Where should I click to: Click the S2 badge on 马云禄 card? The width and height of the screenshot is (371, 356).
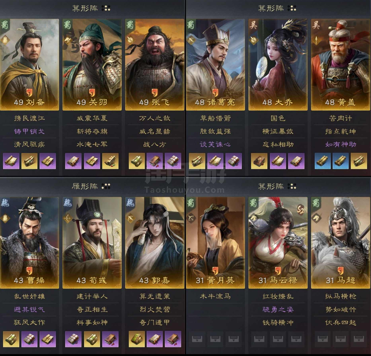tap(300, 210)
